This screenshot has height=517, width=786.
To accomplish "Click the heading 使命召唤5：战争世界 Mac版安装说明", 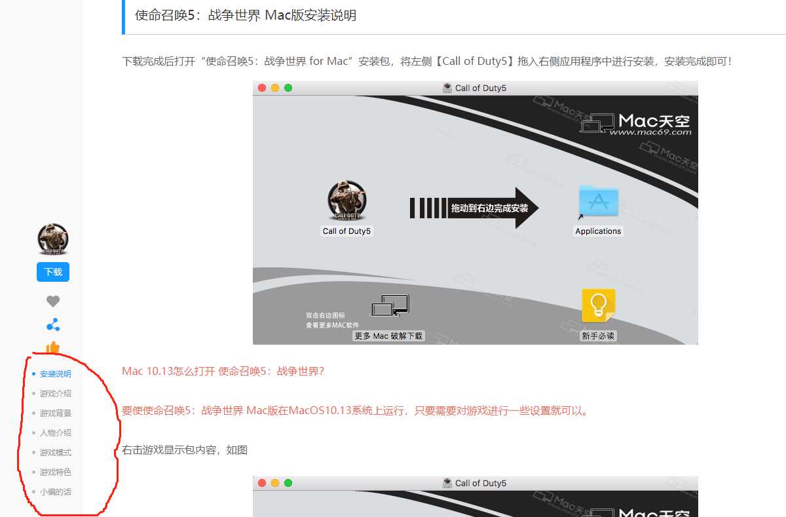I will 246,15.
